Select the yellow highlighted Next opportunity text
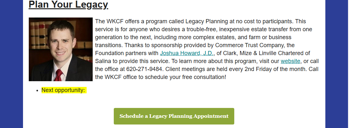Image resolution: width=349 pixels, height=128 pixels. [63, 90]
